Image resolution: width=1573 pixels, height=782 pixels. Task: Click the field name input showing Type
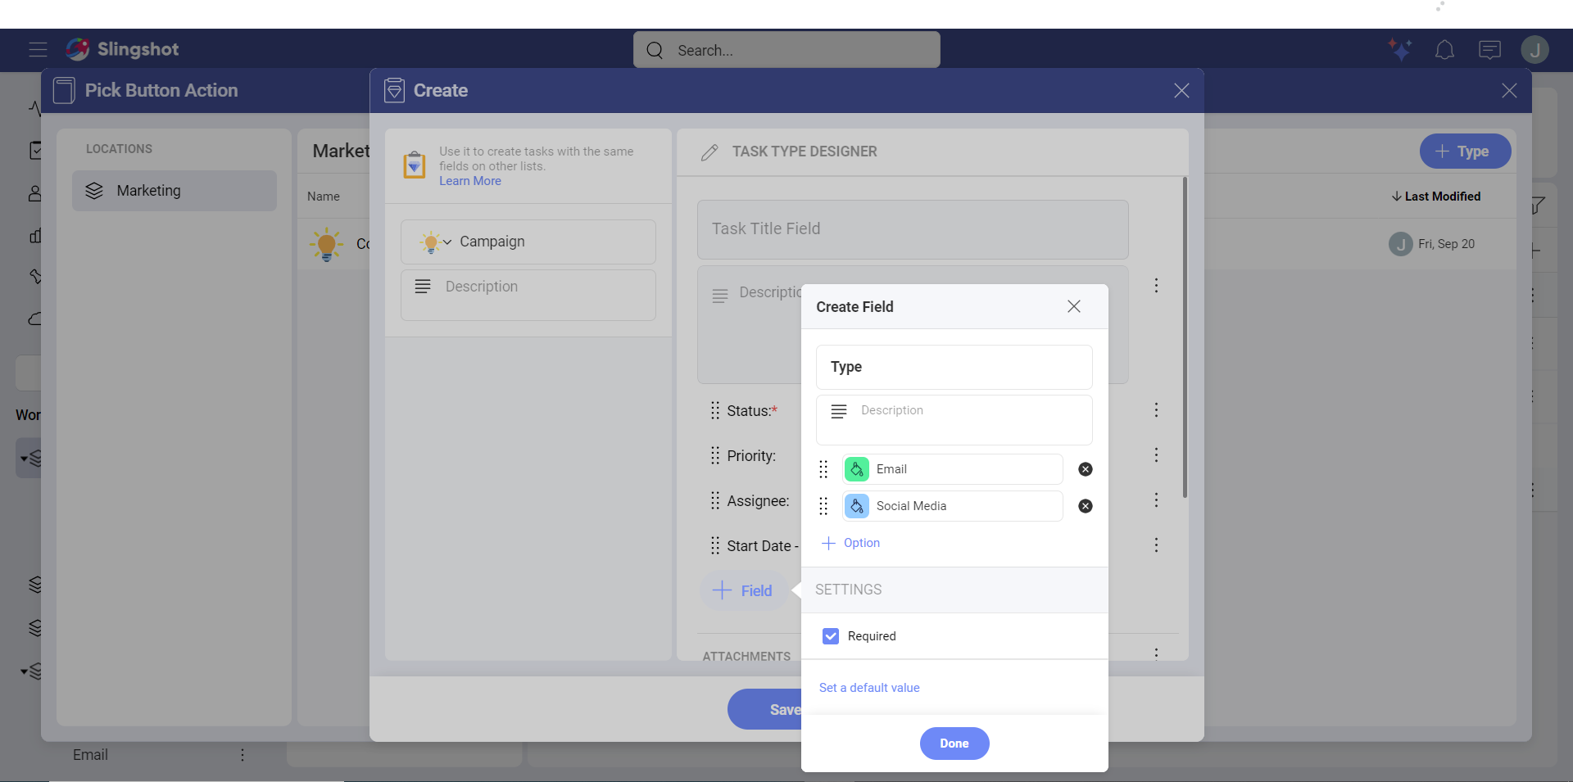pyautogui.click(x=954, y=367)
